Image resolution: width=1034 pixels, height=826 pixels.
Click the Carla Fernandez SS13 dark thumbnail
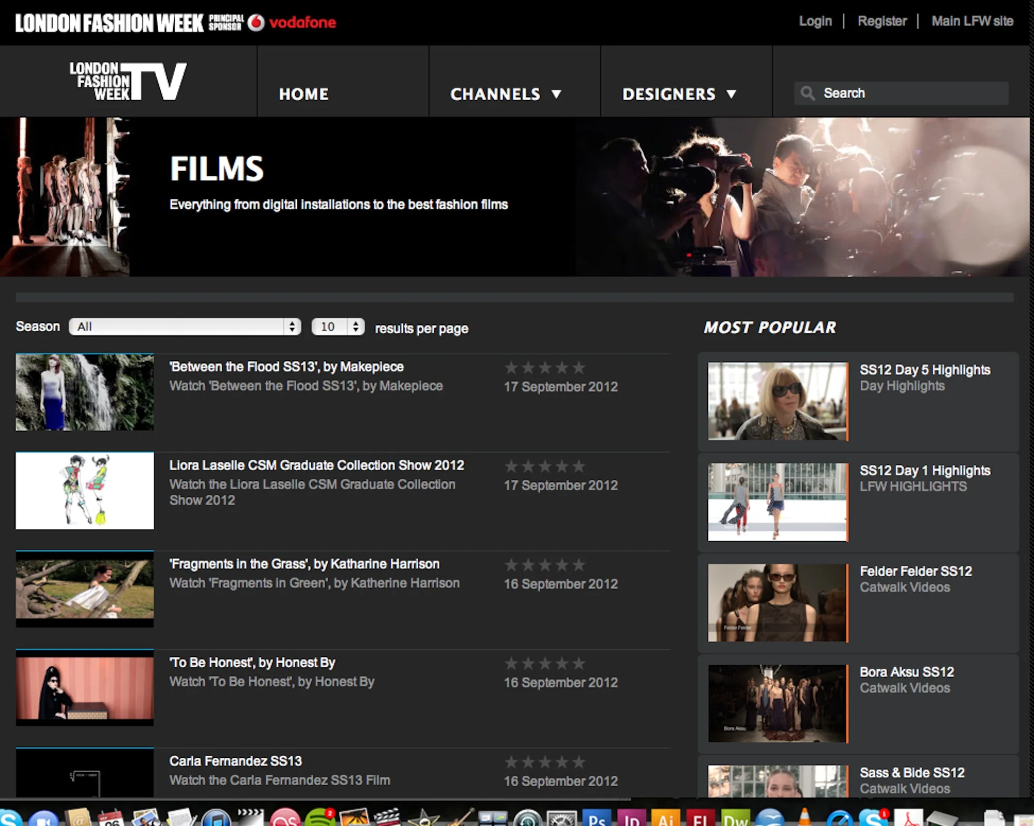[x=85, y=772]
